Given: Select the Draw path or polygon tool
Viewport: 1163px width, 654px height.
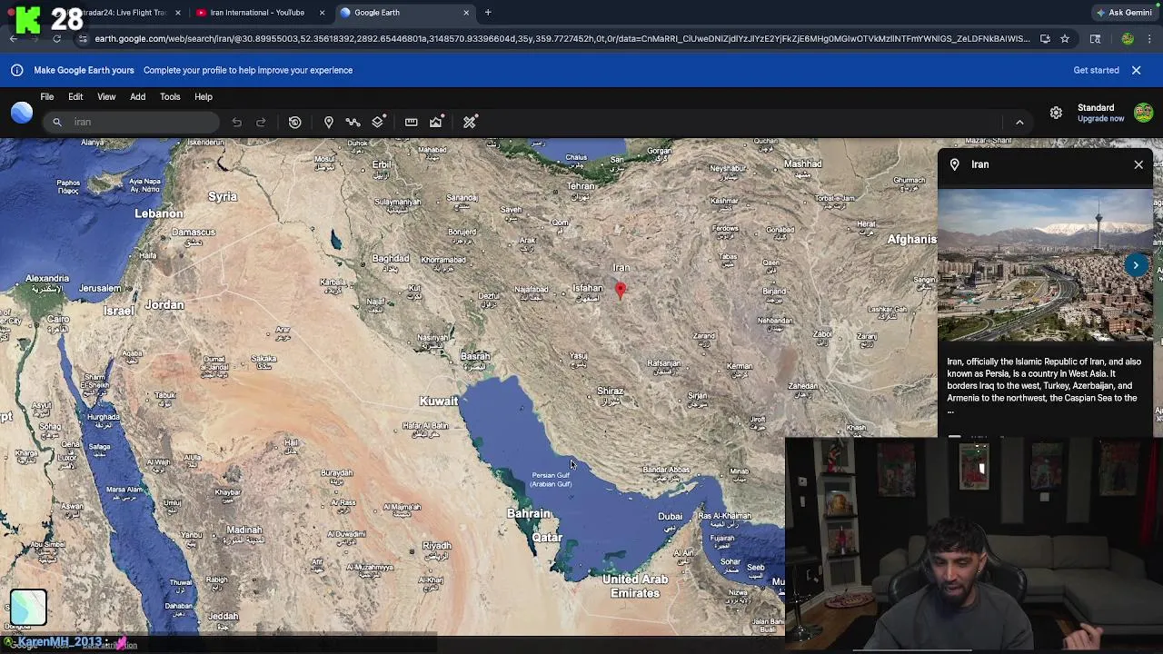Looking at the screenshot, I should click(x=353, y=122).
